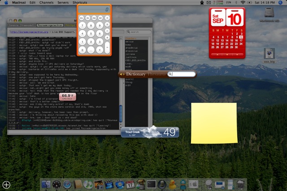Click the chat log vertical scrollbar thumb
This screenshot has width=287, height=191.
[x=121, y=114]
